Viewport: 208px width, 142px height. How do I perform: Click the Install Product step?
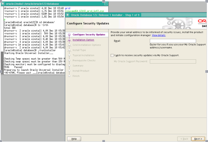81,71
